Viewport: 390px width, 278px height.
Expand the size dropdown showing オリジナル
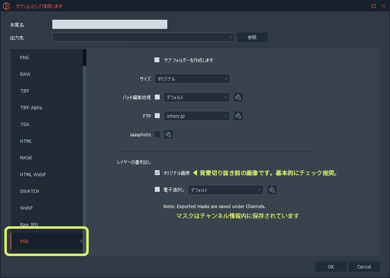(x=192, y=79)
